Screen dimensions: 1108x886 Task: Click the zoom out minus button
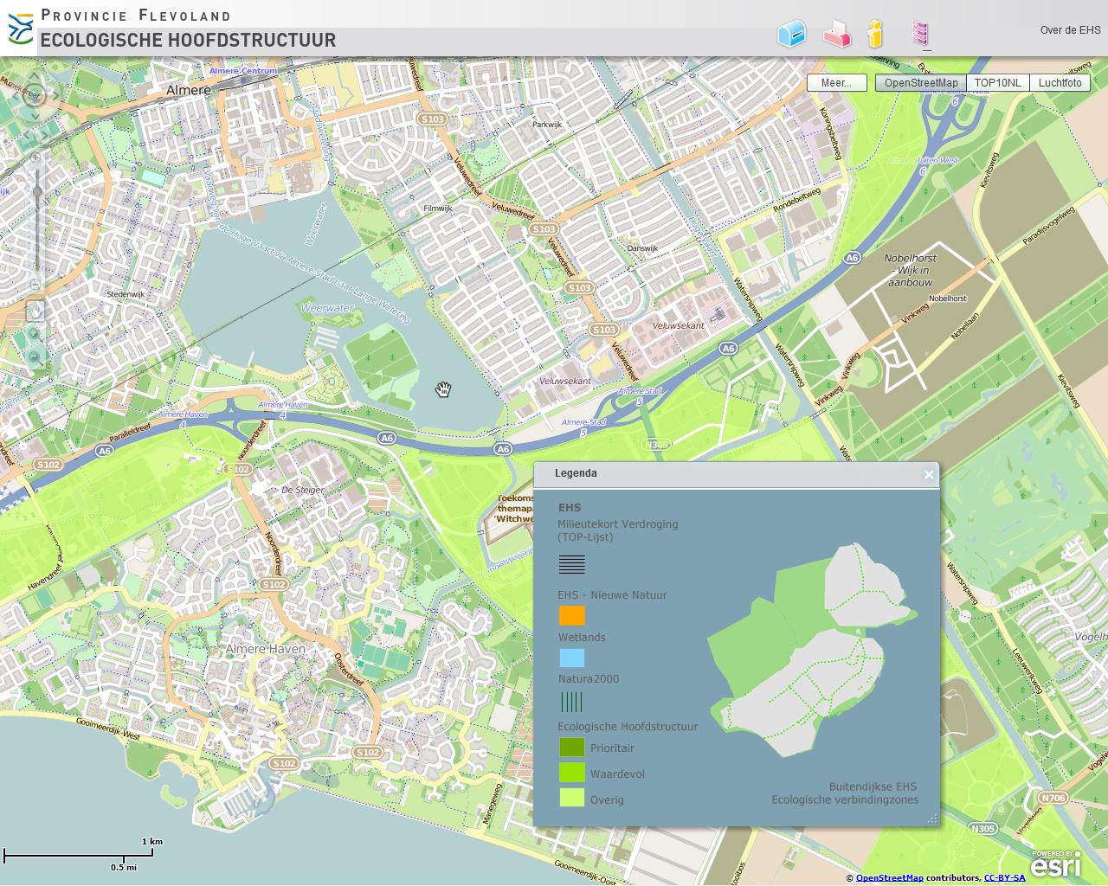tap(35, 285)
